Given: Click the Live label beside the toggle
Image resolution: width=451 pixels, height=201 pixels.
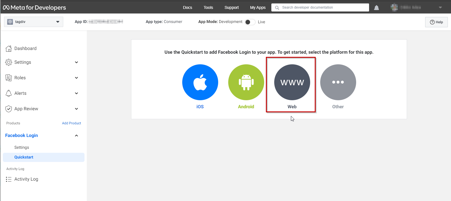Looking at the screenshot, I should [262, 22].
